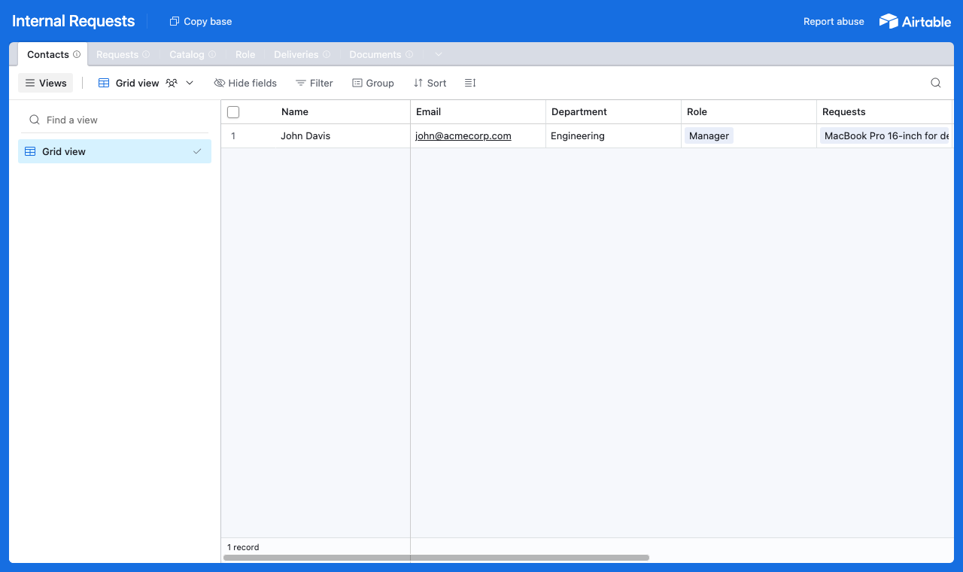Screen dimensions: 963x572
Task: Click the 1 record summary text
Action: coord(243,547)
